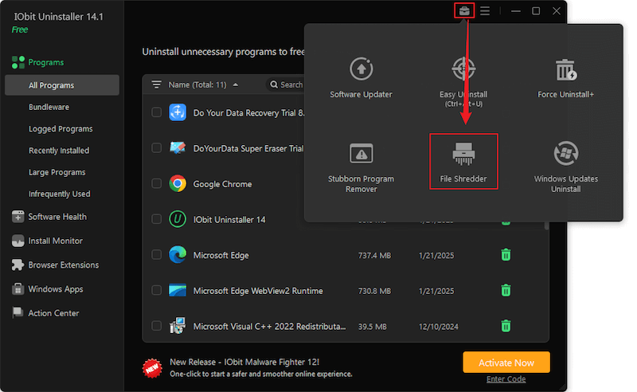Screen dimensions: 637x392
Task: Click the Activate Now button
Action: click(x=506, y=363)
